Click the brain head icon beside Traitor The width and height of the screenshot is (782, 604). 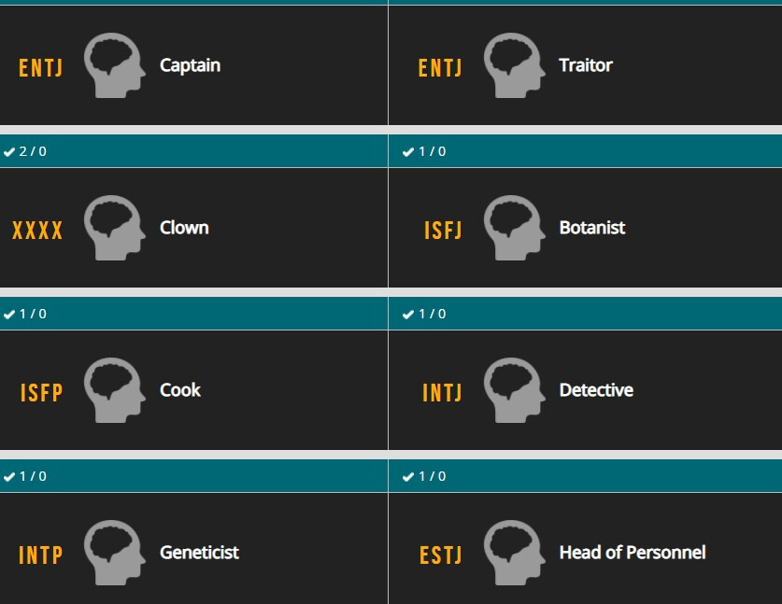(x=514, y=65)
